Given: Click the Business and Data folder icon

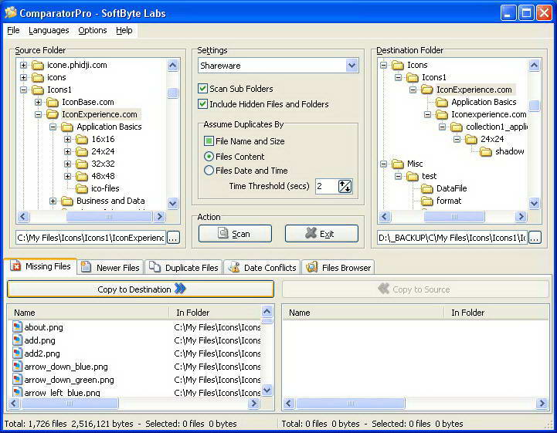Looking at the screenshot, I should 66,201.
